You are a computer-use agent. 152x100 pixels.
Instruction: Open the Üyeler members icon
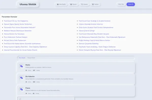tap(71, 4)
